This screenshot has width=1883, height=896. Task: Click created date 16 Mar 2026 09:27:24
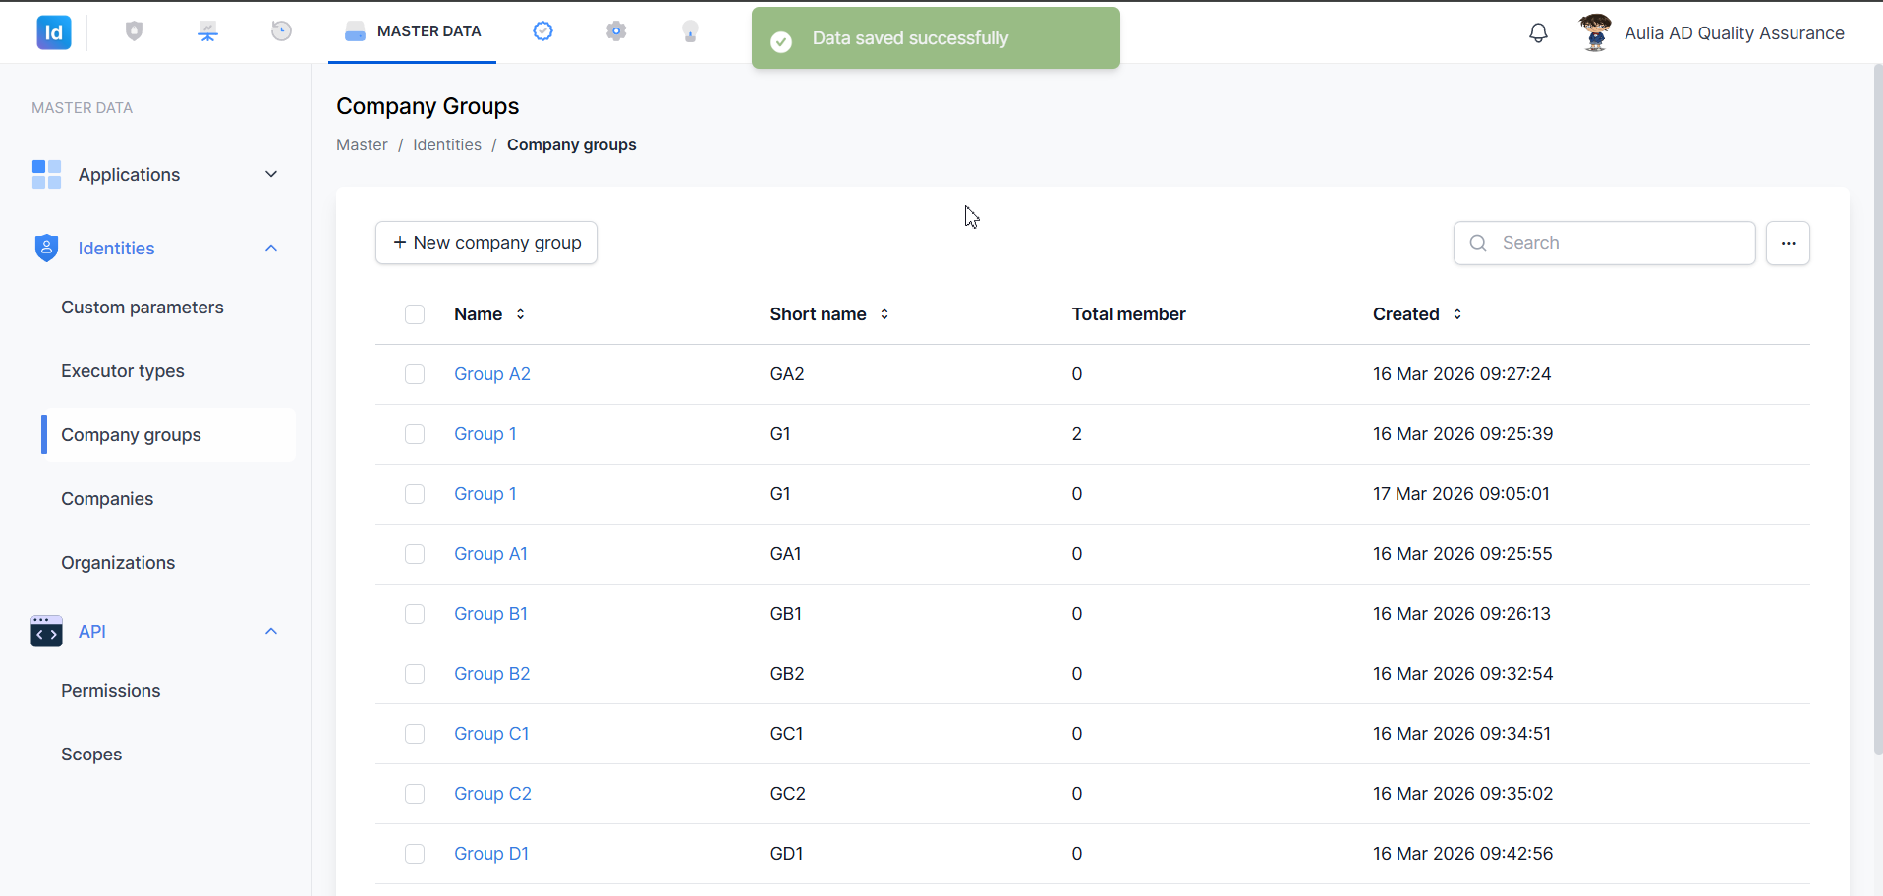pos(1462,374)
